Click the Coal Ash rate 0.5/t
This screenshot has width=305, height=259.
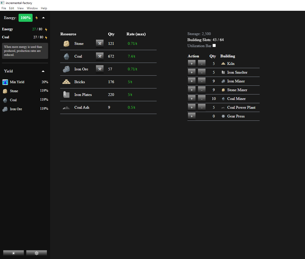click(131, 107)
